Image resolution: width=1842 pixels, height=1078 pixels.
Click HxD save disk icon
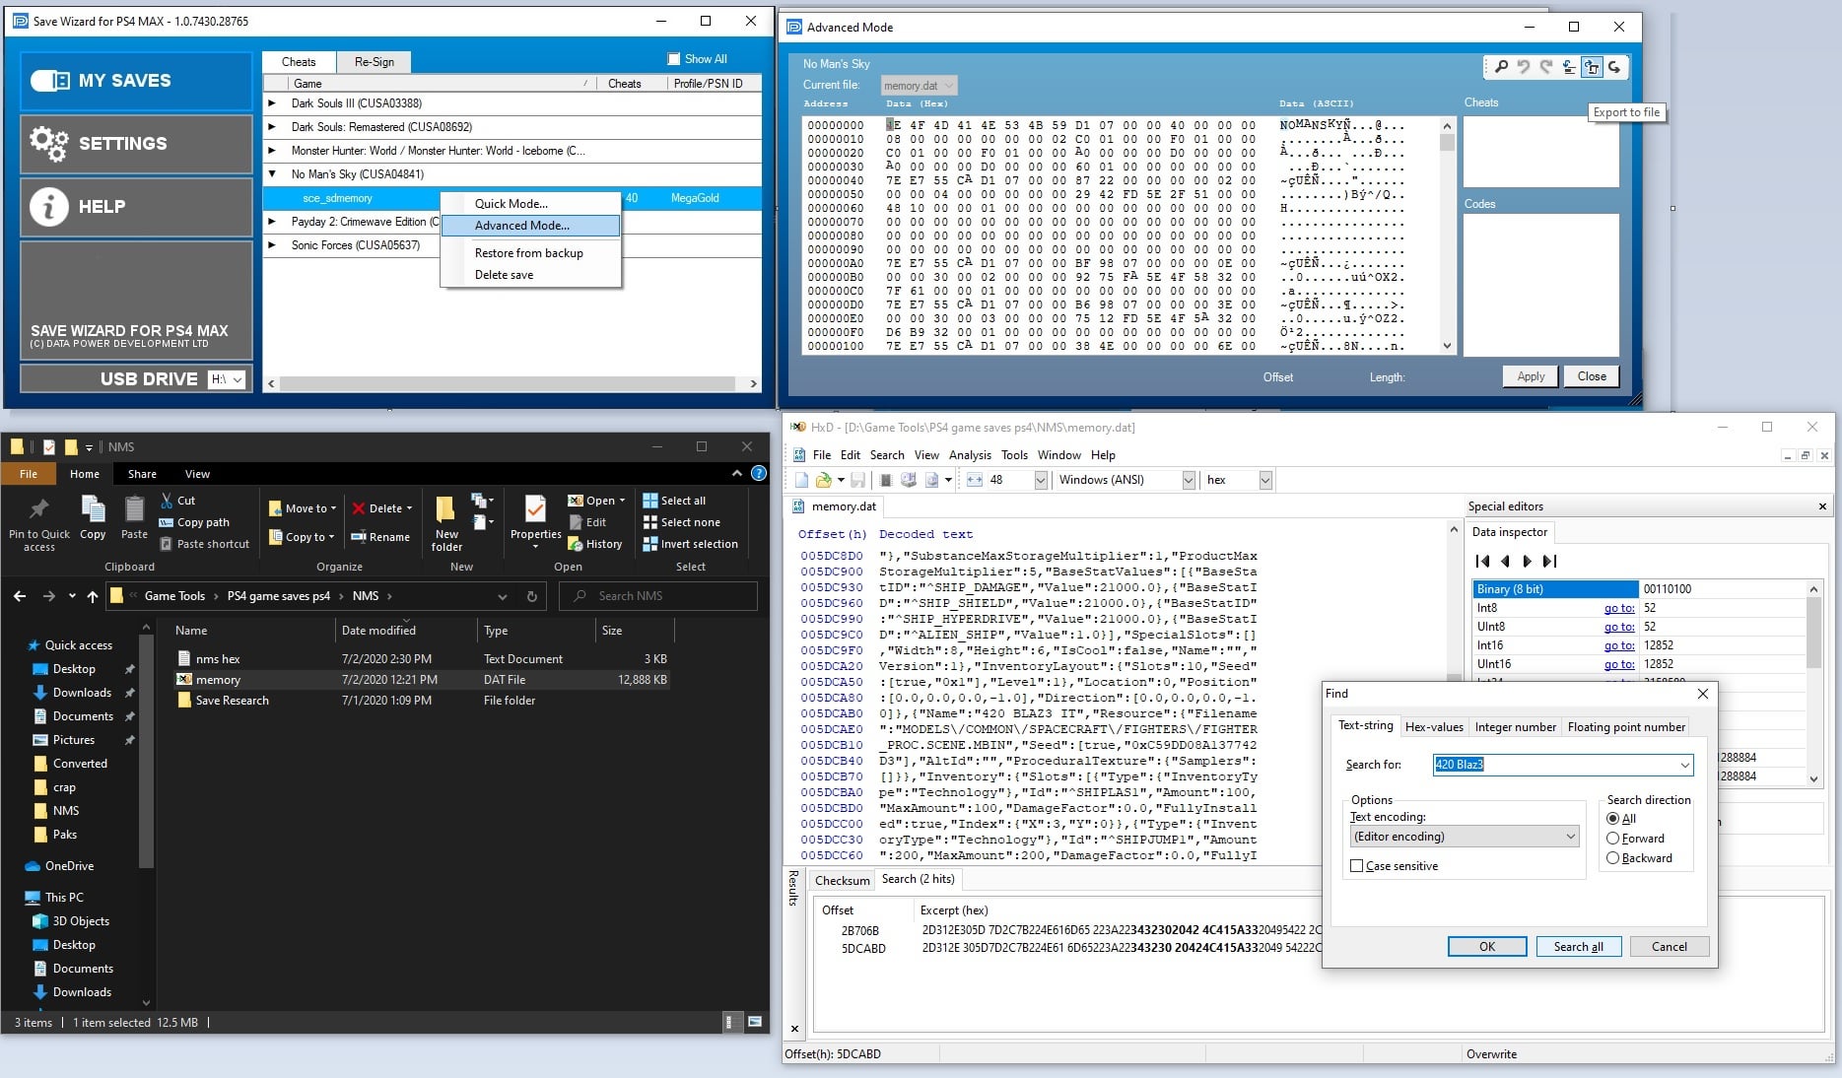coord(857,480)
